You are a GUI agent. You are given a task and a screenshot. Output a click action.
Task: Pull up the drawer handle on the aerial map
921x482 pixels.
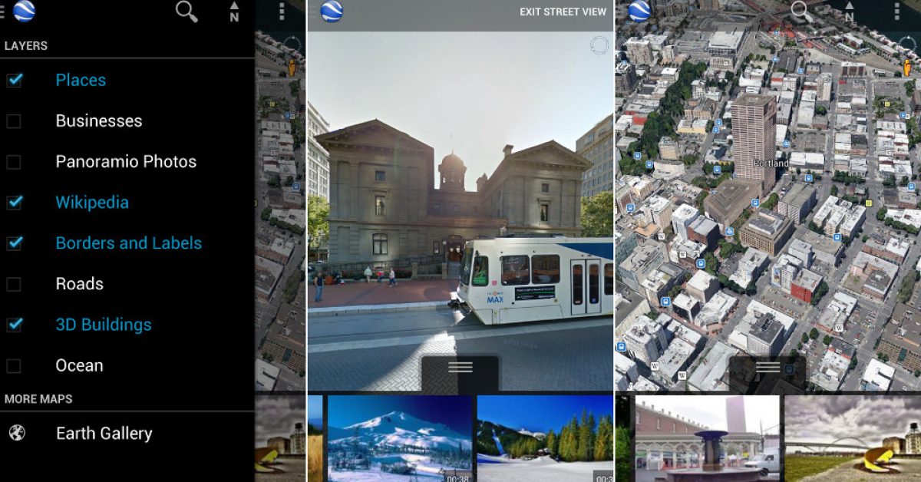(767, 368)
